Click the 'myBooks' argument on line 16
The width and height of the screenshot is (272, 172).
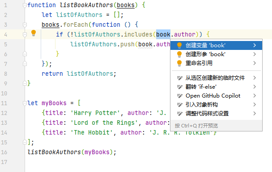pyautogui.click(x=97, y=152)
